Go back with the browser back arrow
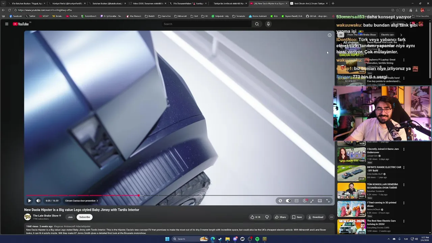The width and height of the screenshot is (432, 243). (3, 10)
